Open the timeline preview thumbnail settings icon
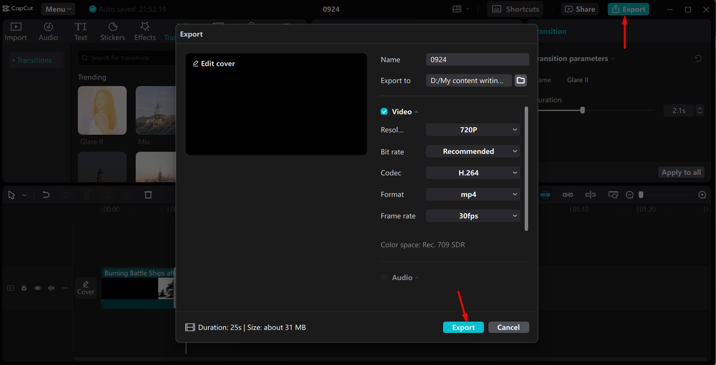716x365 pixels. click(x=613, y=195)
